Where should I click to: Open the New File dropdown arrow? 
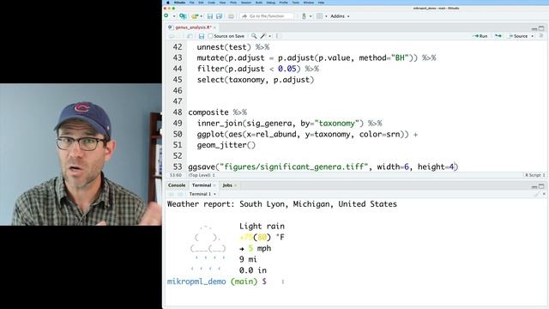tap(173, 16)
